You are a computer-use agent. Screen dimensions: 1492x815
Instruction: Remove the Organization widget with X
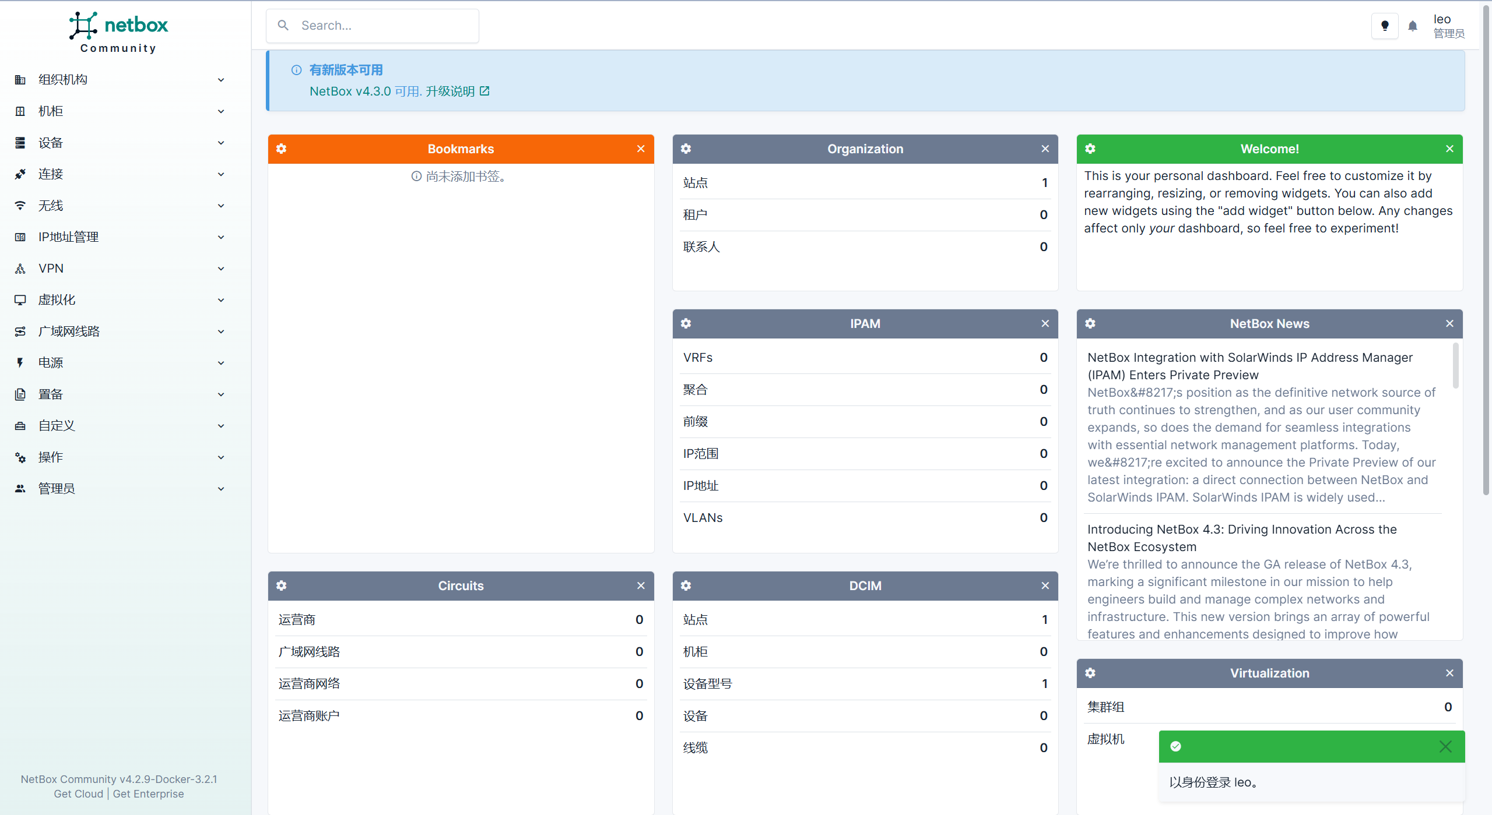(1045, 149)
